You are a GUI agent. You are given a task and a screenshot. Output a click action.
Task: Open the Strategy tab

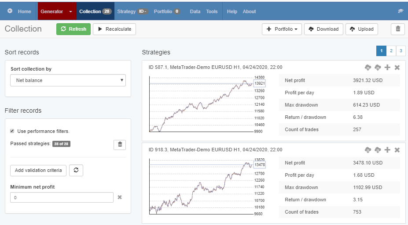127,11
